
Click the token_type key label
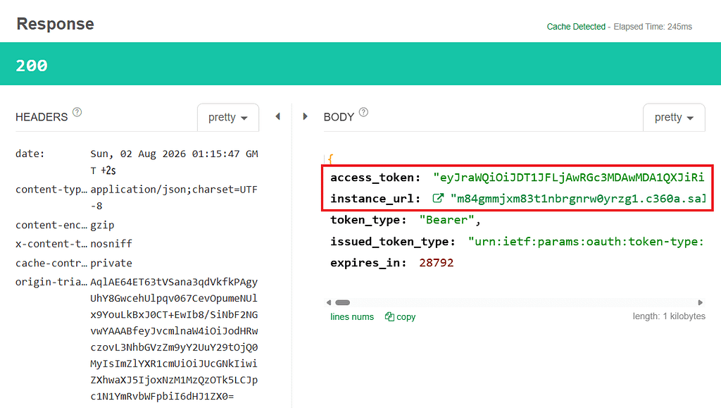(x=368, y=219)
